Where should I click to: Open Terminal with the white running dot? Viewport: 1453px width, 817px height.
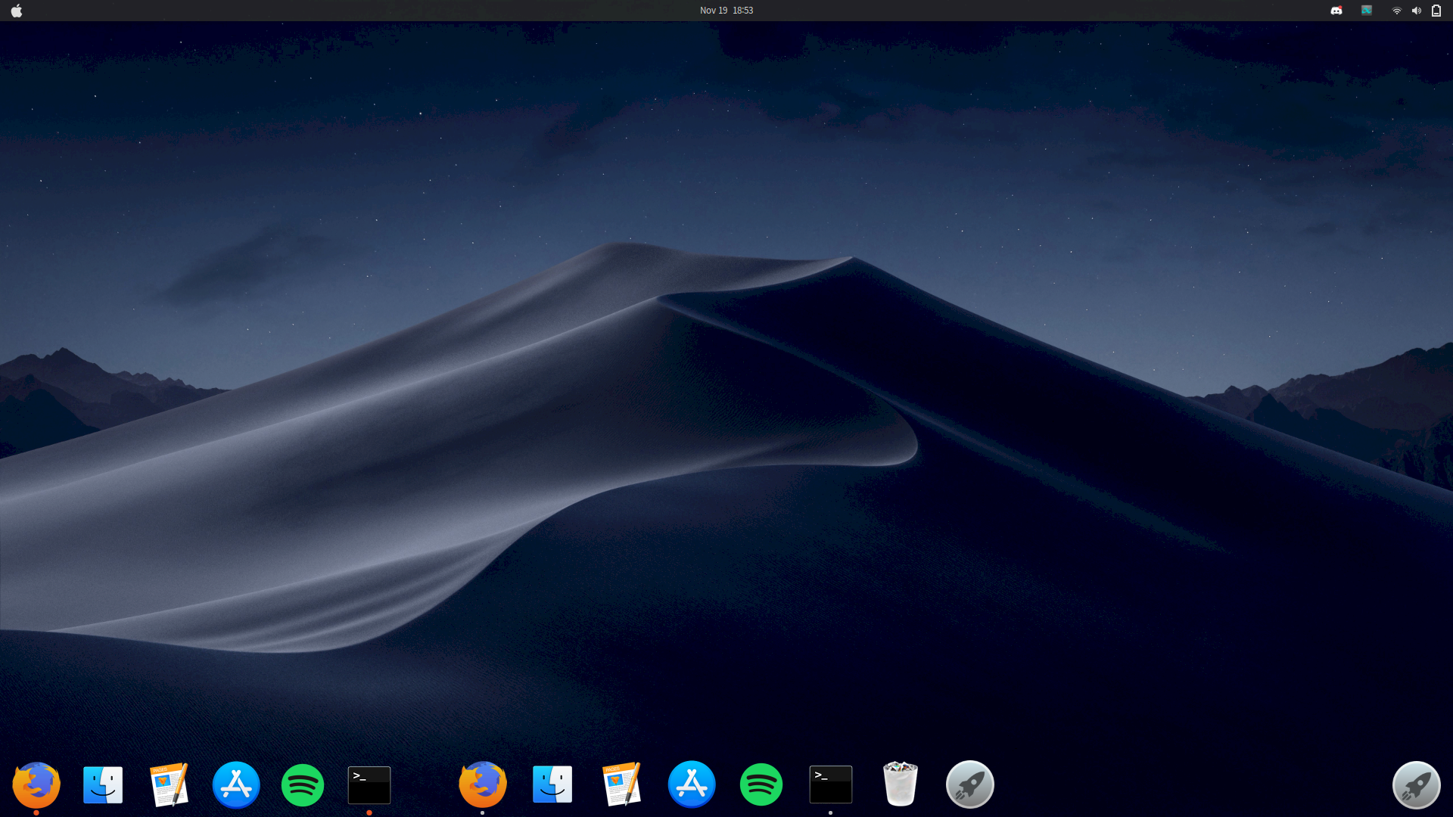(831, 784)
